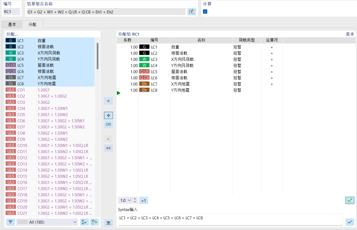The width and height of the screenshot is (357, 230).
Task: Select the CO21 combination row
Action: (50, 213)
